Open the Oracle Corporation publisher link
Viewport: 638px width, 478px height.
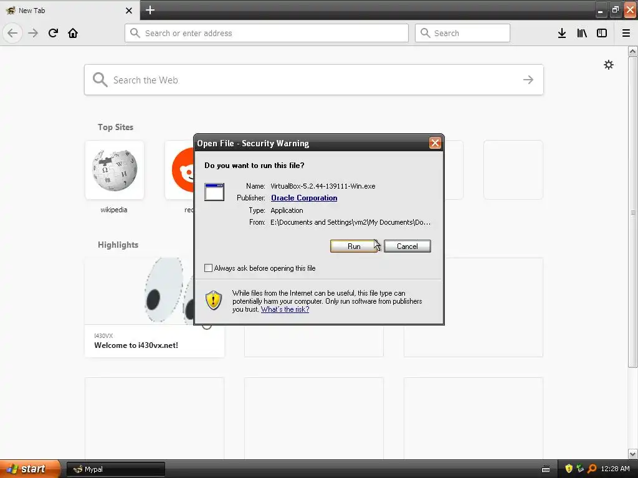click(304, 198)
